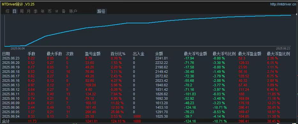Click the 百分比% column header
The height and width of the screenshot is (124, 298).
pos(118,54)
